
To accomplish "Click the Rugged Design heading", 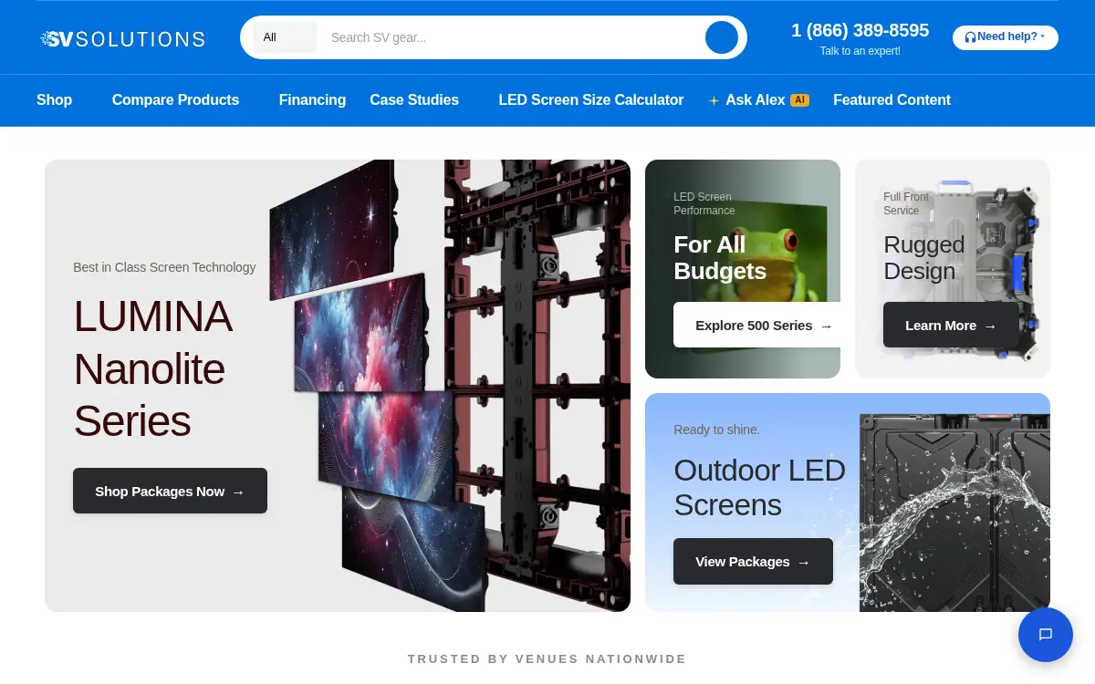I will pyautogui.click(x=923, y=257).
